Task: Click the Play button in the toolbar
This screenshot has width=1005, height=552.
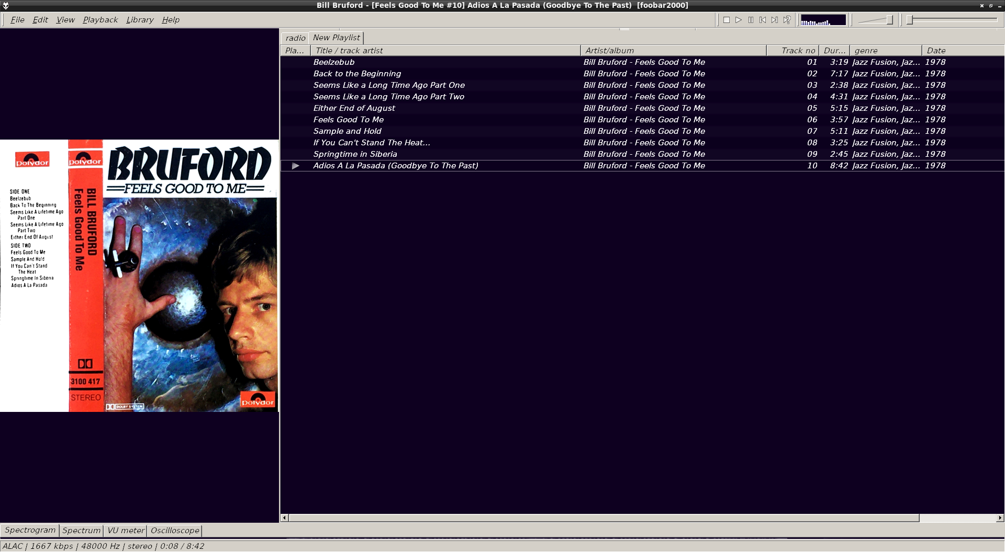Action: coord(739,20)
